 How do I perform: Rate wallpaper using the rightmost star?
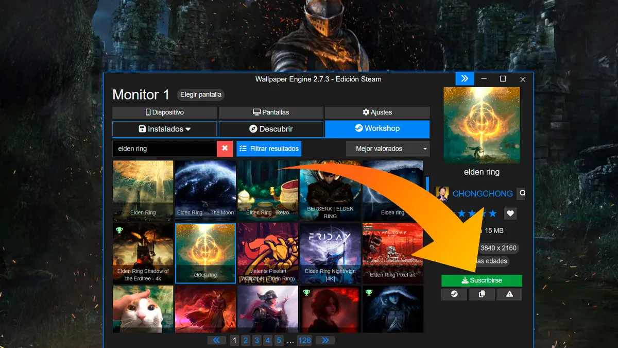(x=493, y=213)
